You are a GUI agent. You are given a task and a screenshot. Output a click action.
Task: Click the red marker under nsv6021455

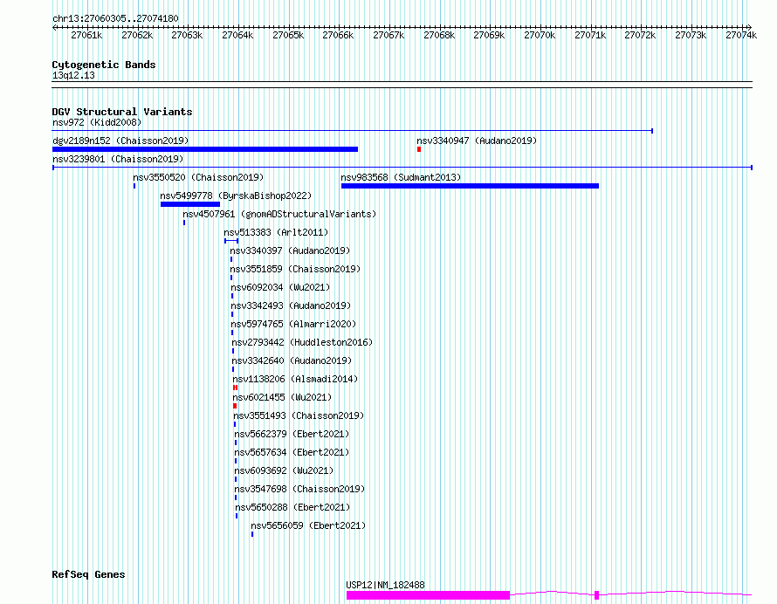235,406
